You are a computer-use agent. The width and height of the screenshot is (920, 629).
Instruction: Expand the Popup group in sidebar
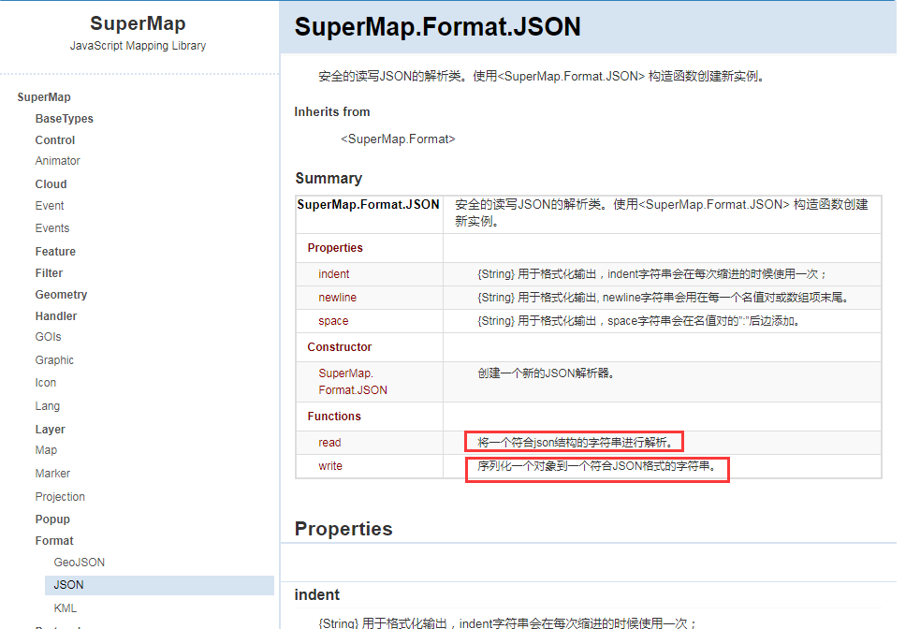pyautogui.click(x=52, y=519)
